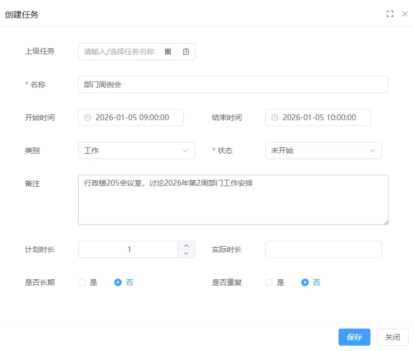
Task: Expand the 状态 dropdown showing 未开始
Action: click(x=323, y=151)
